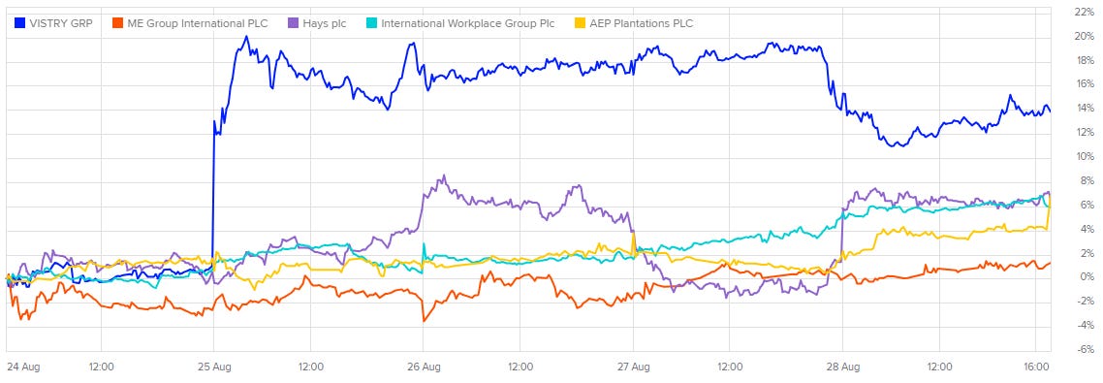Toggle the VISTRY GRP series label
The image size is (1103, 383).
coord(61,23)
